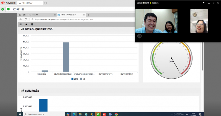Open the hamburger menu on the dashboard
Viewport: 221px width, 116px height.
[x=20, y=24]
